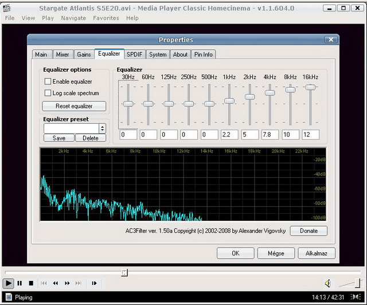Click the rewind (decrease speed) button
367x305 pixels.
point(56,283)
